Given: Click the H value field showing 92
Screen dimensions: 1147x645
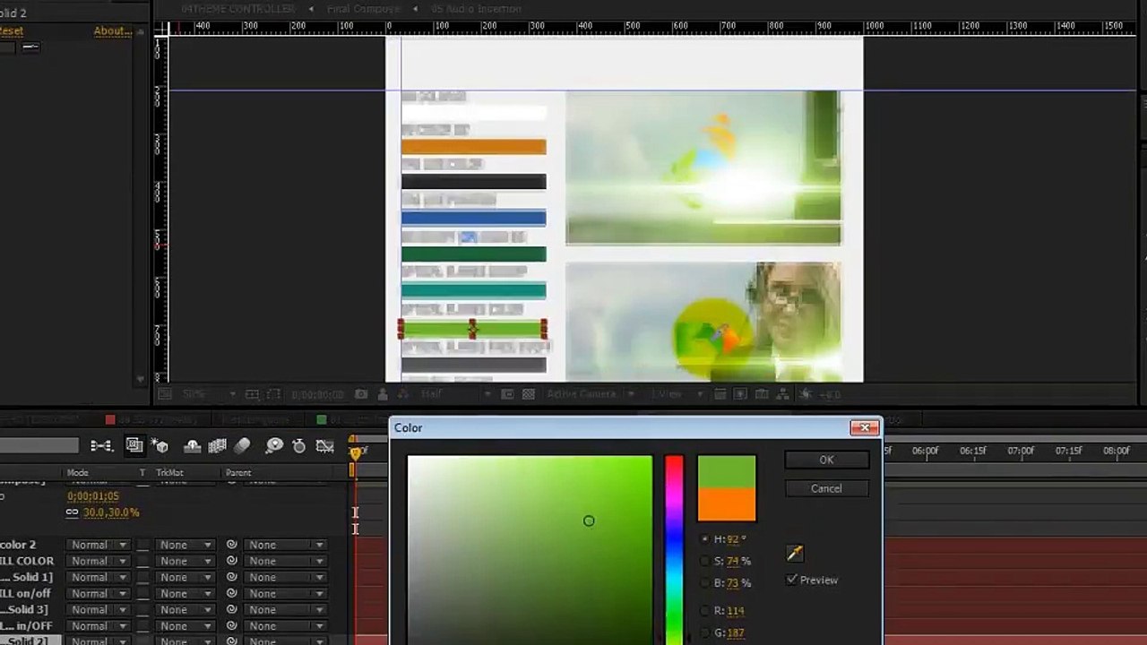Looking at the screenshot, I should tap(734, 539).
